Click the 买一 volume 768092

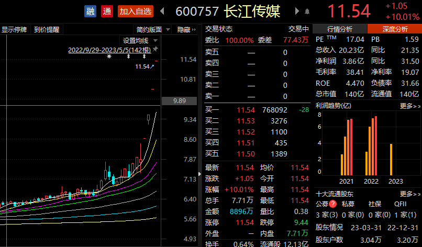274,110
